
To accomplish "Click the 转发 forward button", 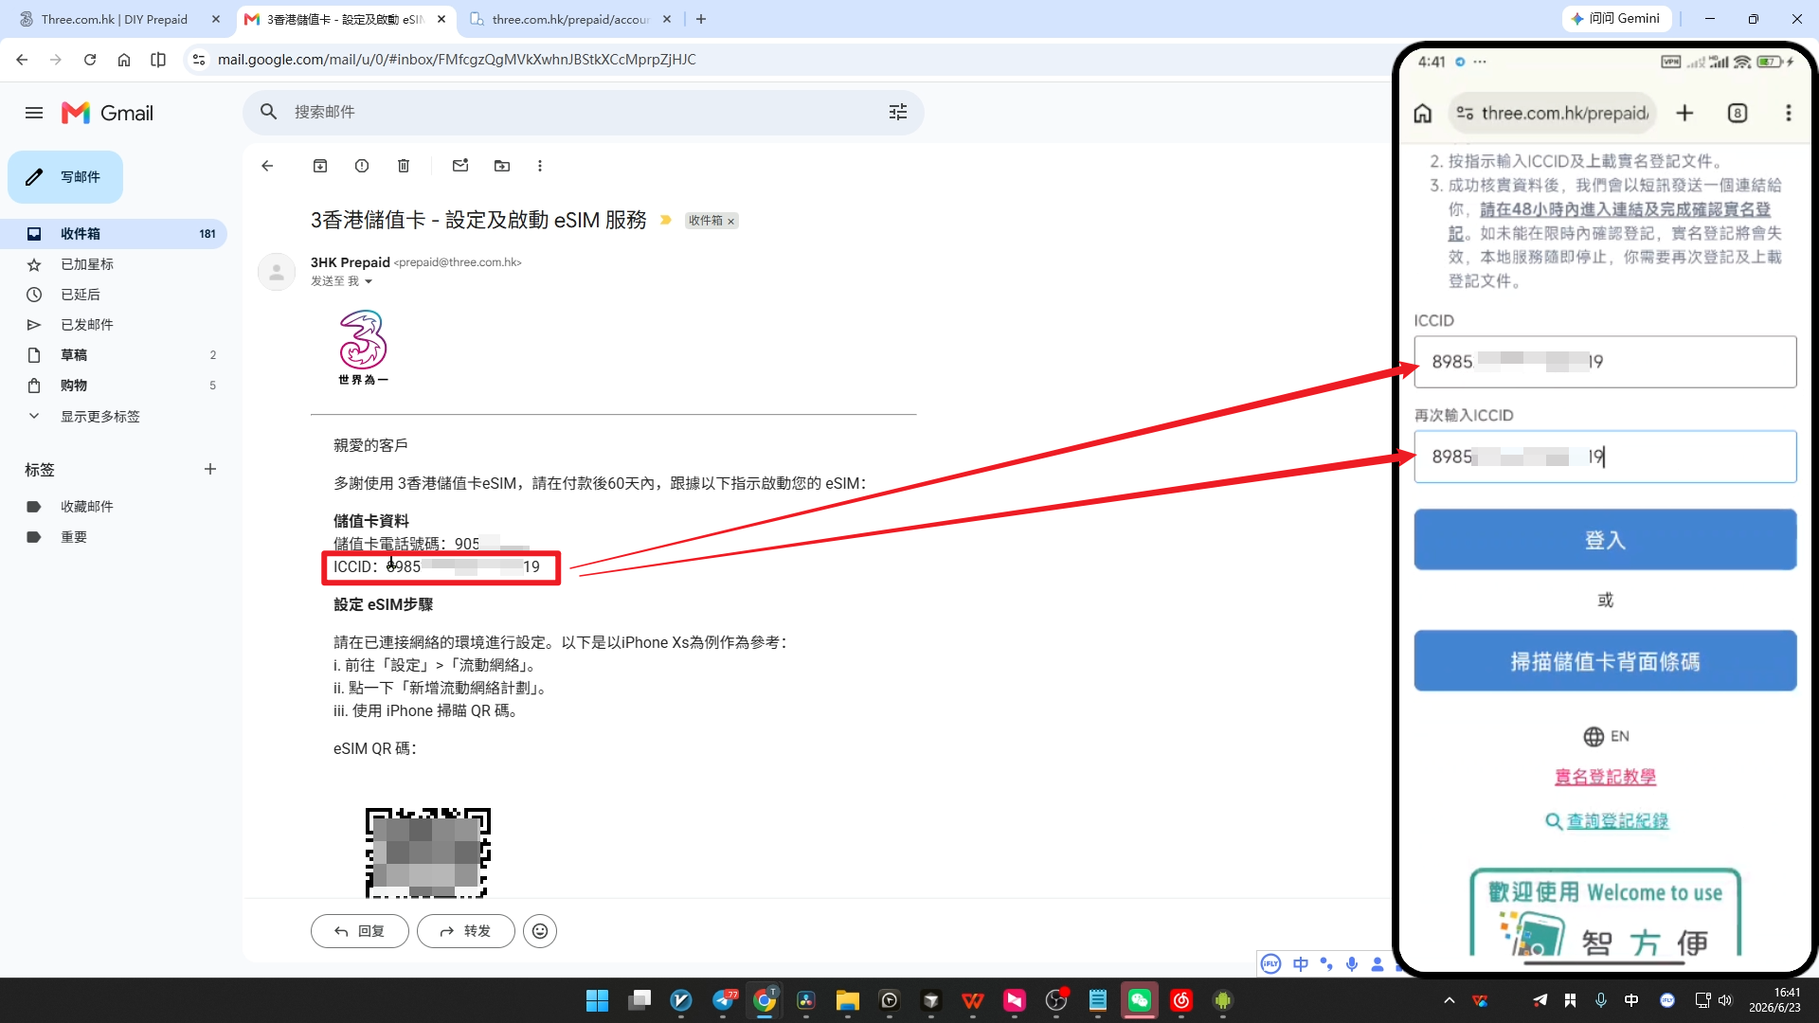I will (466, 931).
